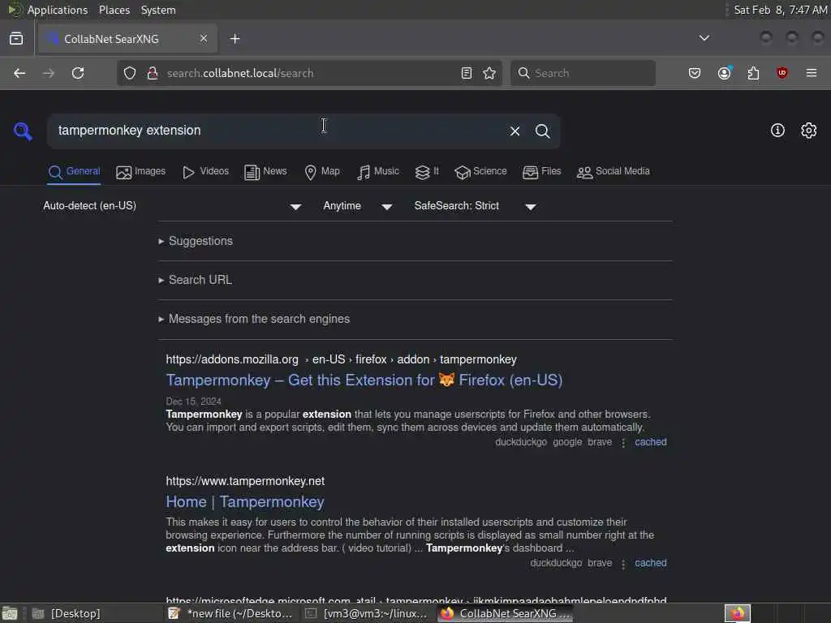Open more options dots for mozilla result

click(623, 442)
